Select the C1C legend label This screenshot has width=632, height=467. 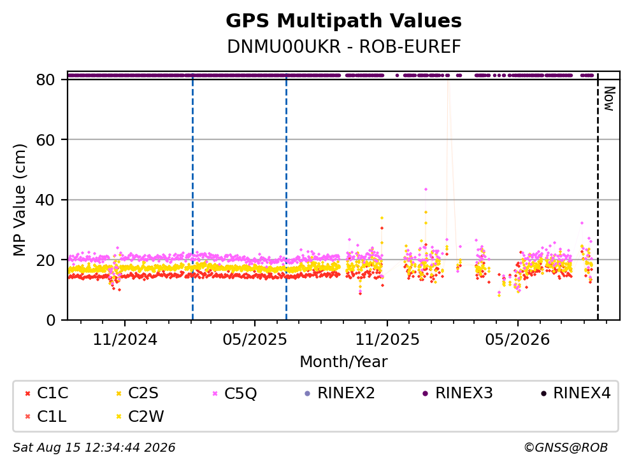click(53, 393)
